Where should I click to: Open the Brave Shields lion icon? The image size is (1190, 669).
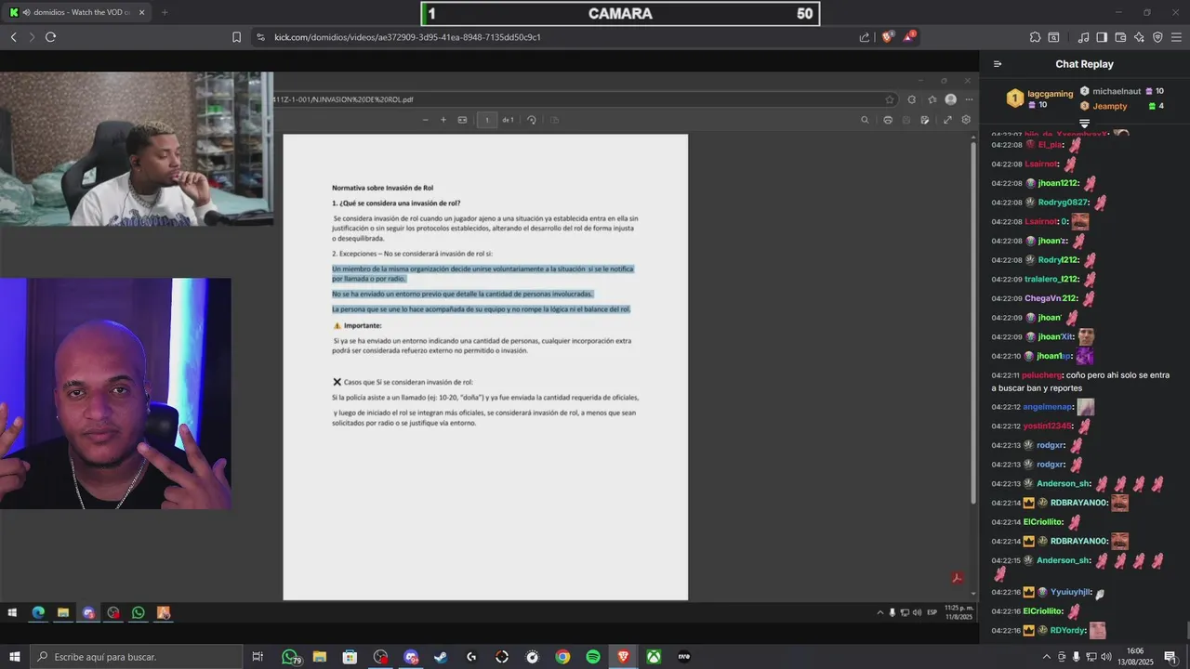(887, 37)
